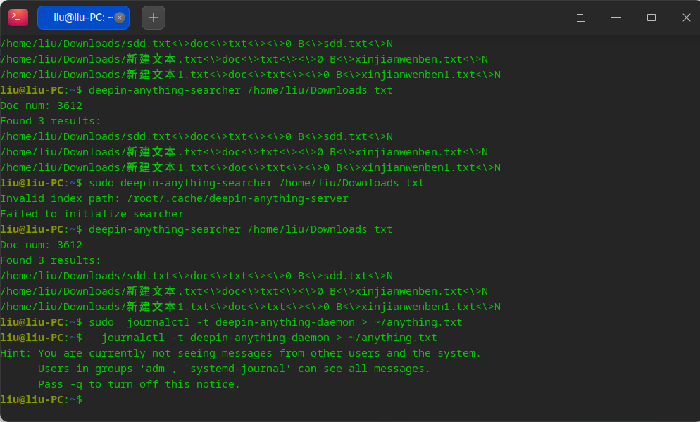
Task: Close the liu@liu-PC tab
Action: (120, 18)
